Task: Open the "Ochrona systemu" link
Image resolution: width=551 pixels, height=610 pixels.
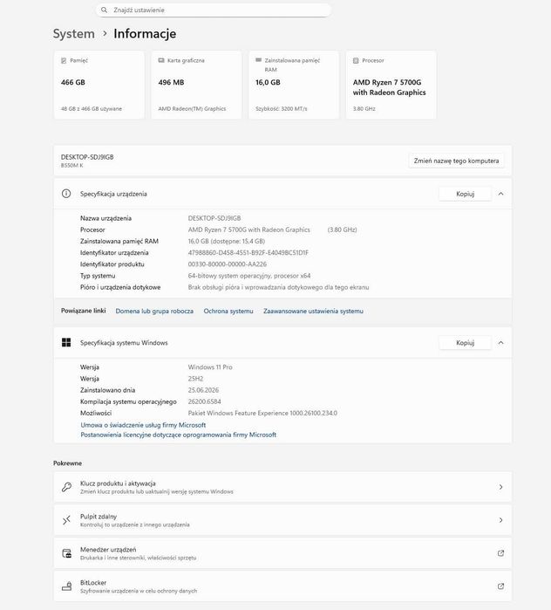Action: [228, 312]
